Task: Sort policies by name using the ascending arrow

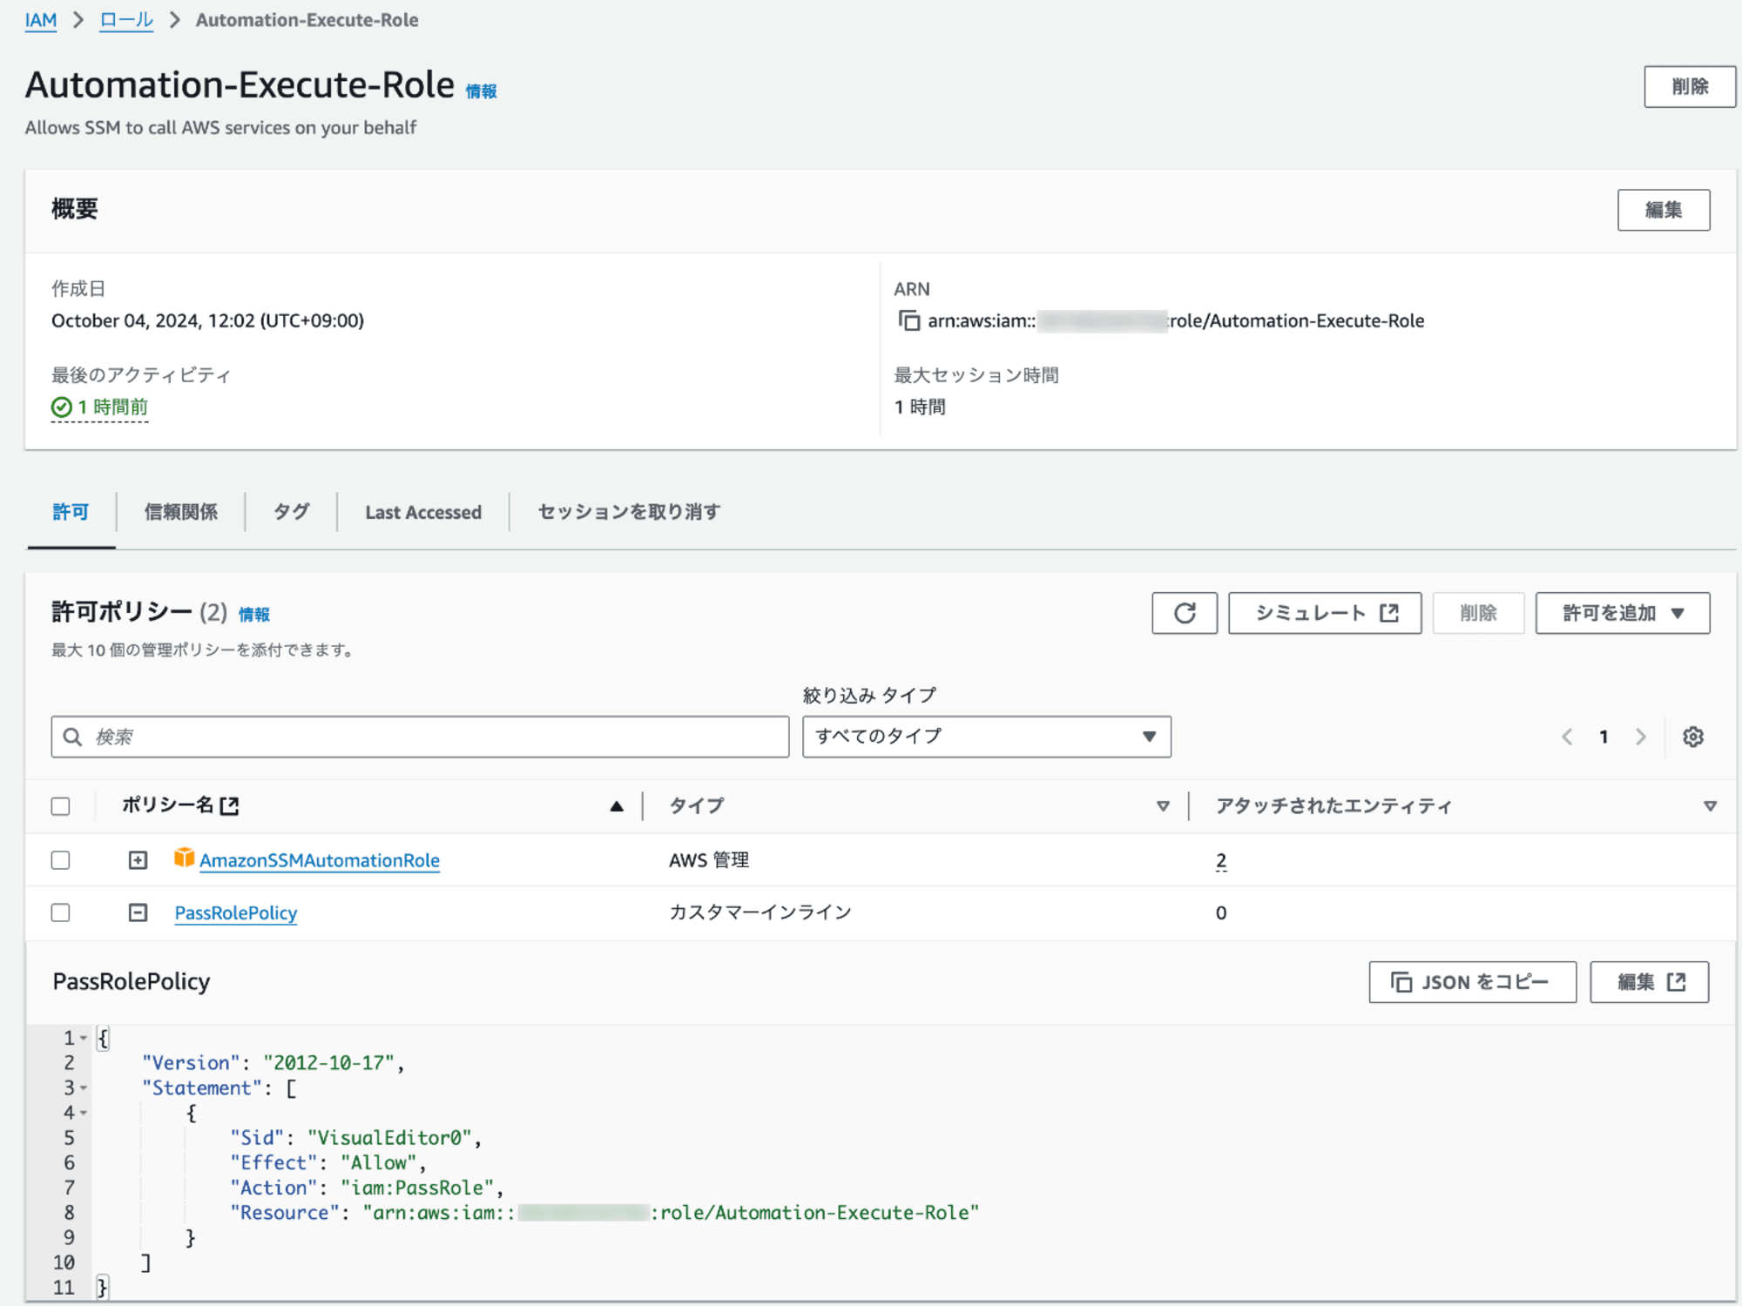Action: pyautogui.click(x=617, y=806)
